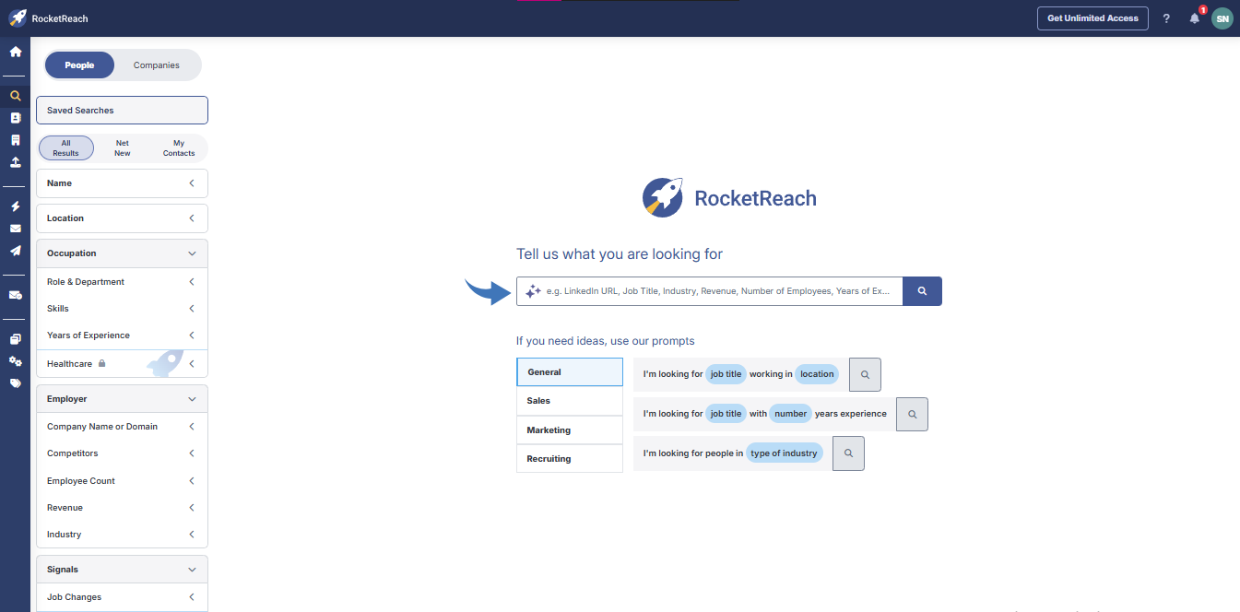Switch to the Companies toggle
This screenshot has height=612, width=1240.
[157, 65]
